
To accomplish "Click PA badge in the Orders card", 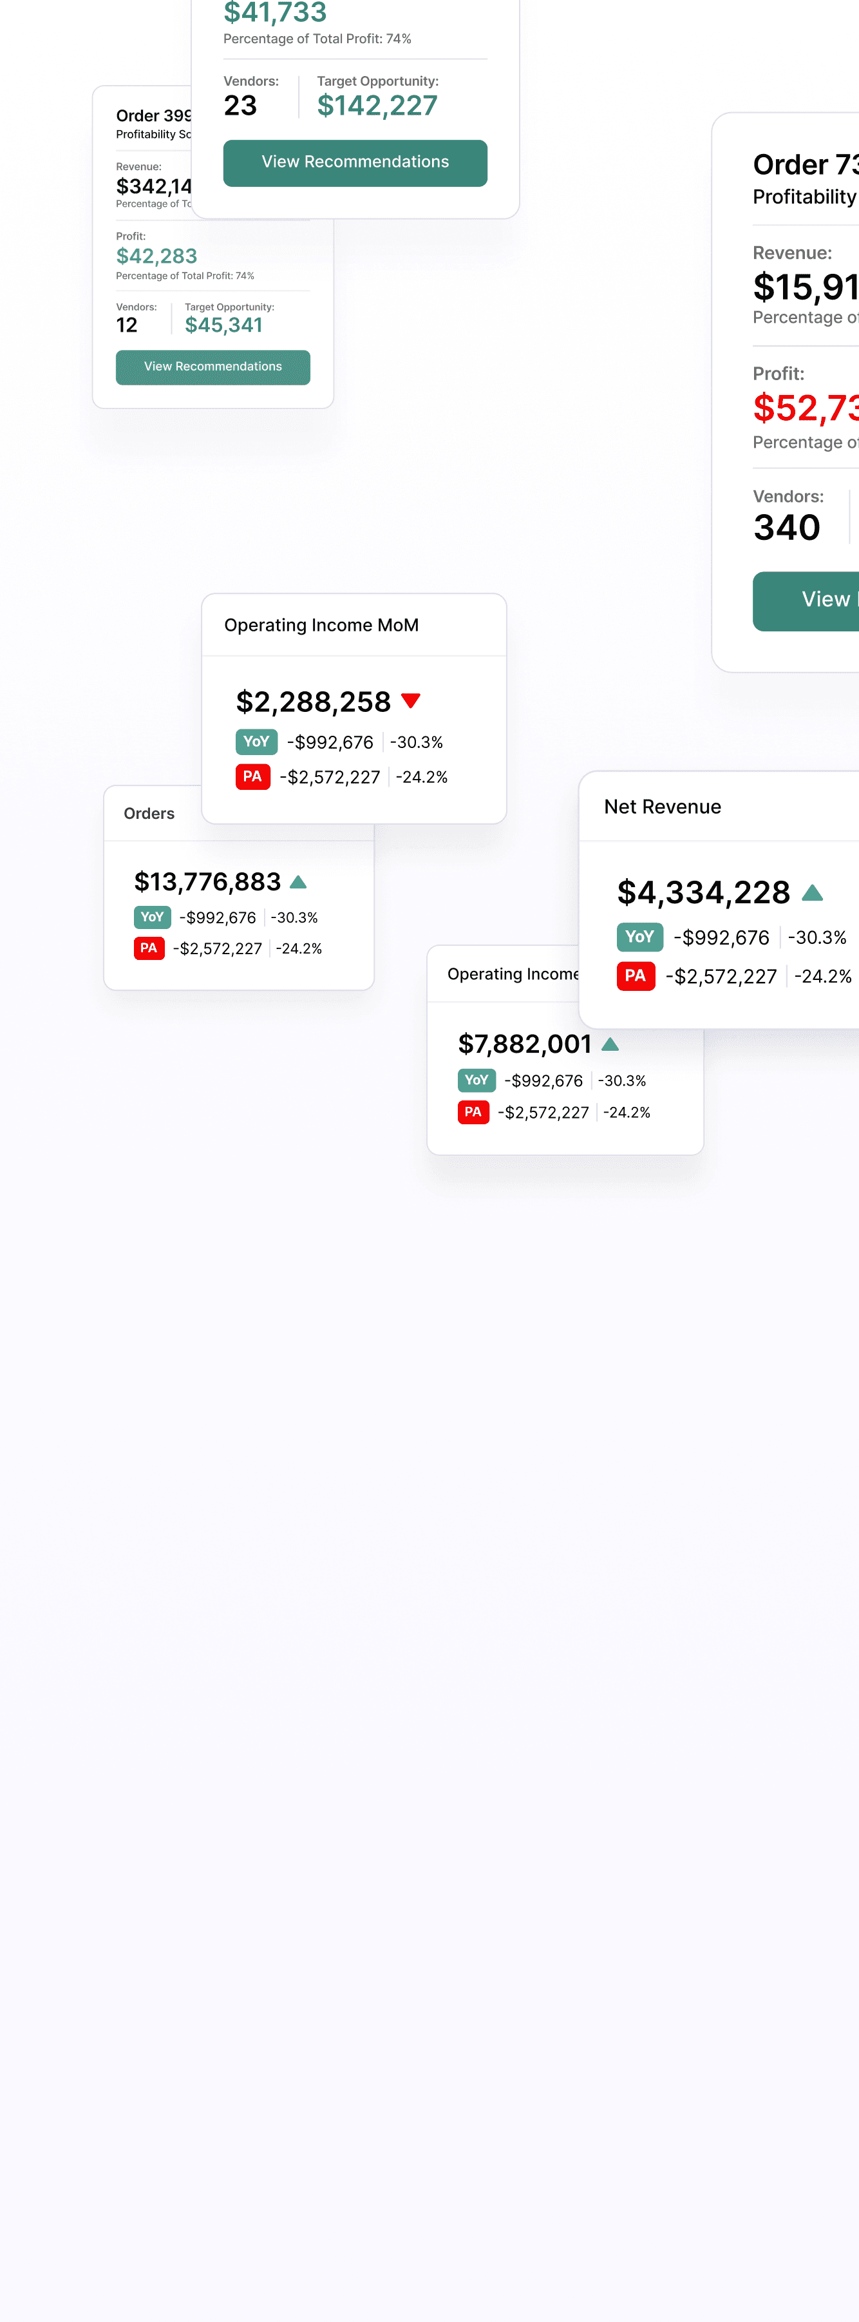I will (149, 948).
